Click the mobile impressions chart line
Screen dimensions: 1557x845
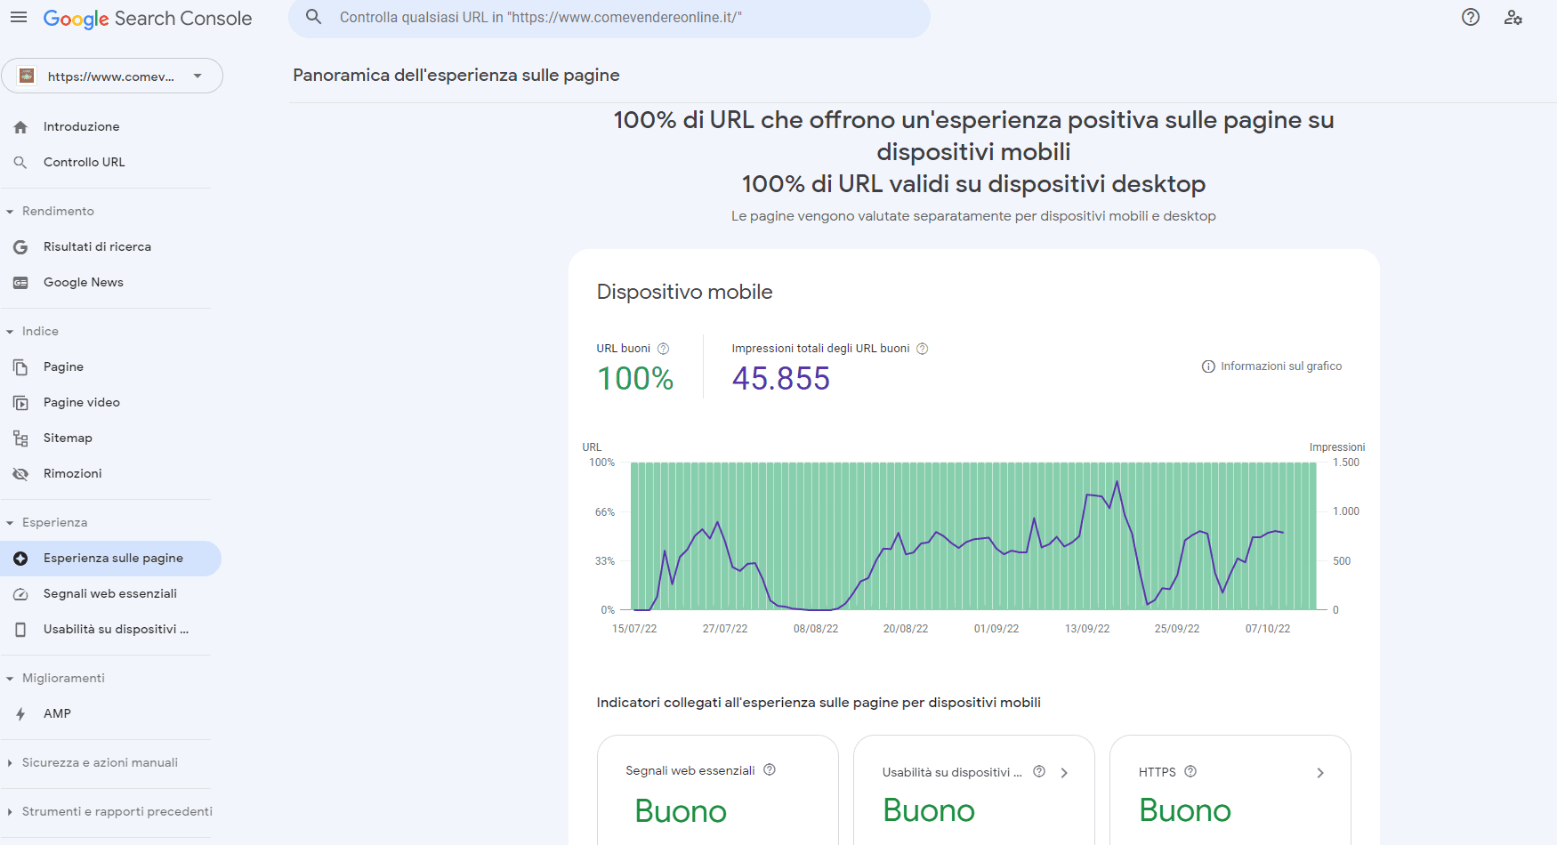959,543
